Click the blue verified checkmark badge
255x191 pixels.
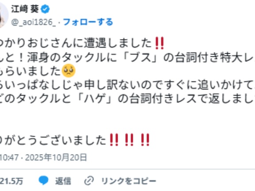pos(45,9)
